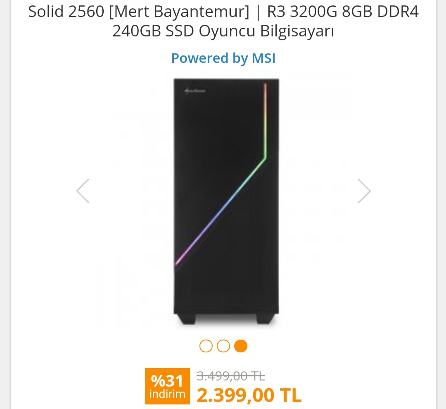This screenshot has width=446, height=409.
Task: Click the %31 indirim discount badge
Action: 167,386
